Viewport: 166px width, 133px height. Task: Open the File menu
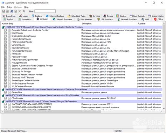click(3, 7)
